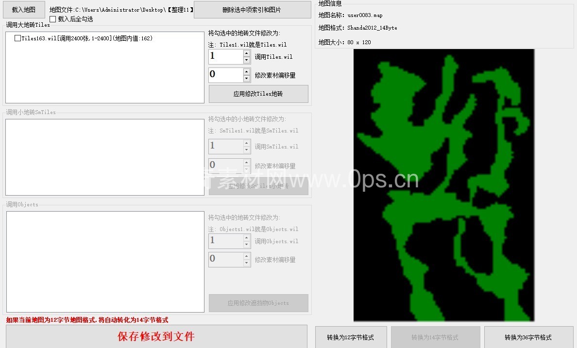Screen dimensions: 577x348
Task: Decrease Tiles 修改素材偏移量 with down arrow
Action: [247, 79]
